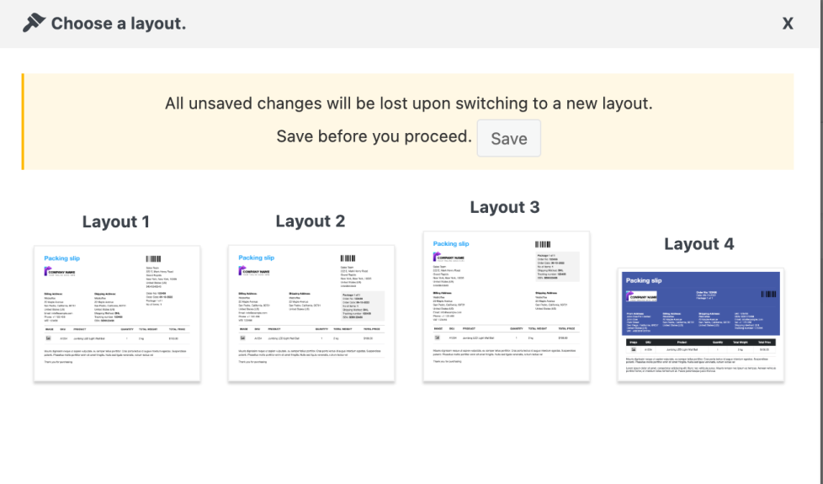Screen dimensions: 823x484
Task: Click the company logo in Layout 2 preview
Action: (x=255, y=272)
